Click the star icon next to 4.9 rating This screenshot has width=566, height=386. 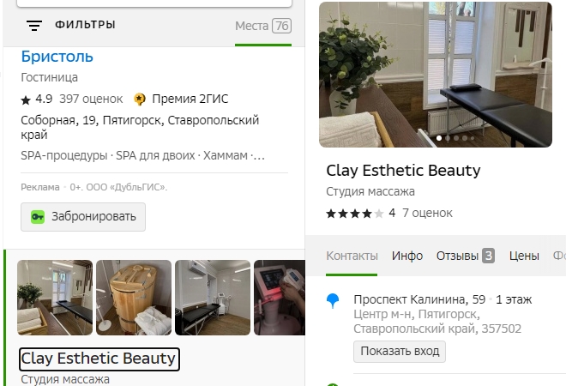[x=26, y=100]
